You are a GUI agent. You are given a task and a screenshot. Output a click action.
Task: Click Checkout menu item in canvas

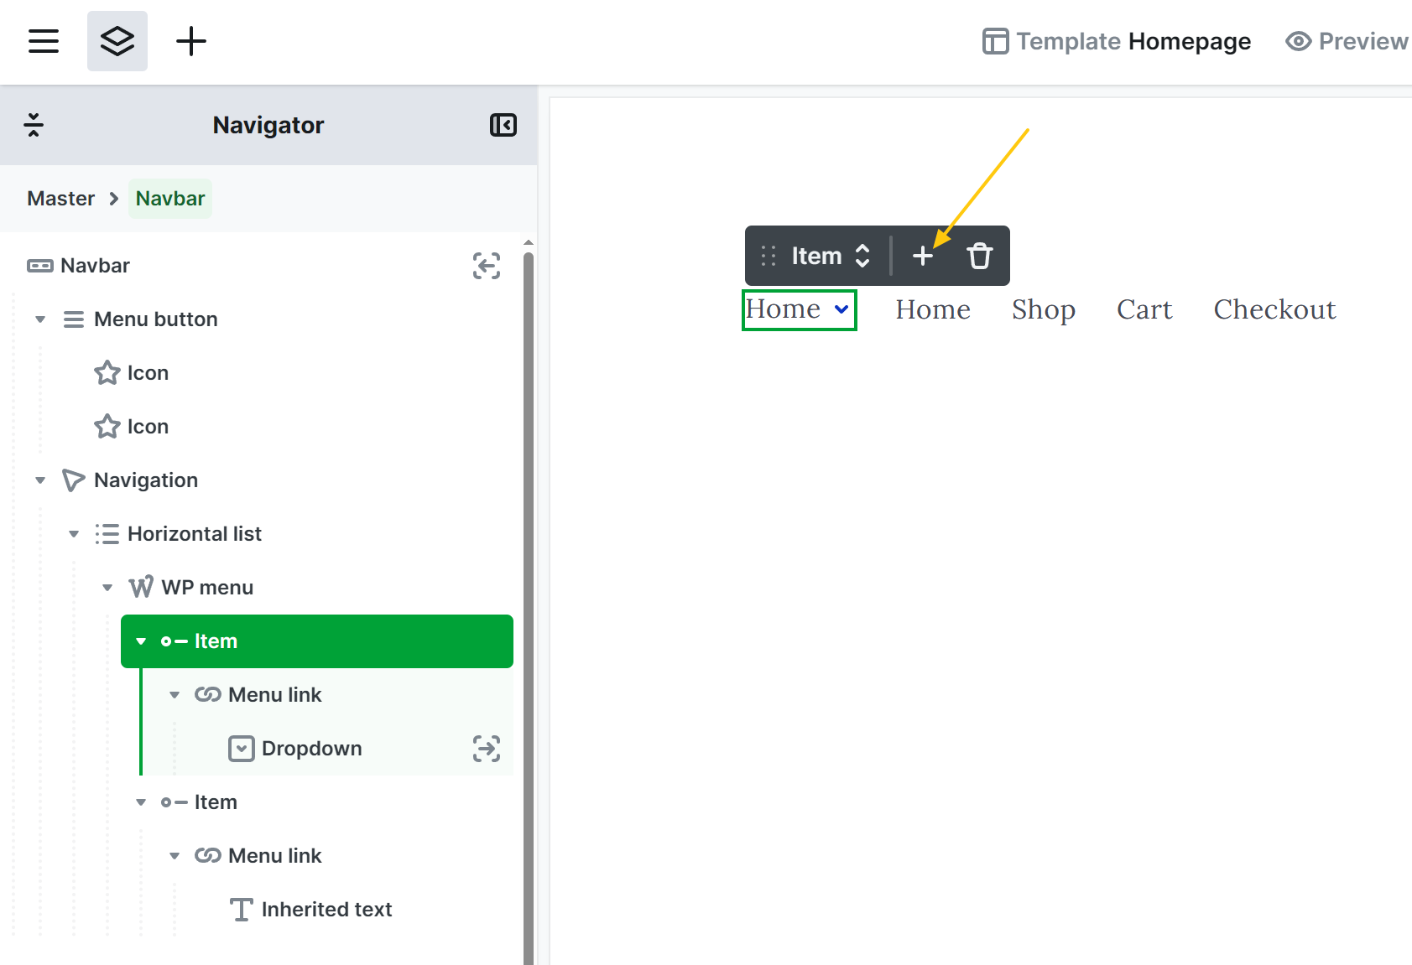[x=1274, y=309]
